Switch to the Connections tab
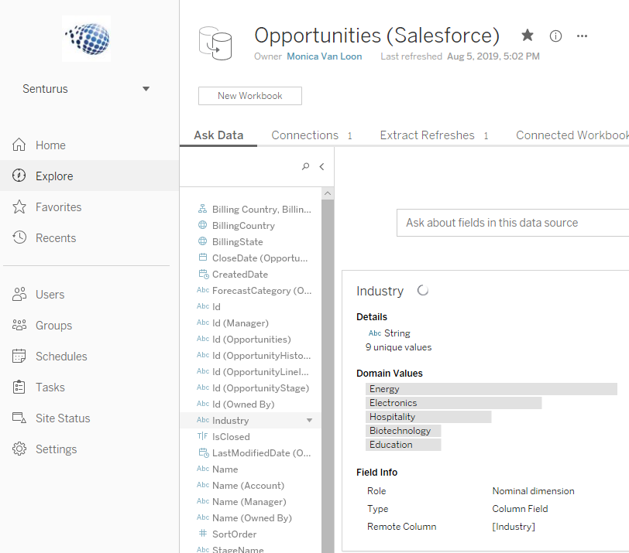The height and width of the screenshot is (553, 629). point(303,135)
